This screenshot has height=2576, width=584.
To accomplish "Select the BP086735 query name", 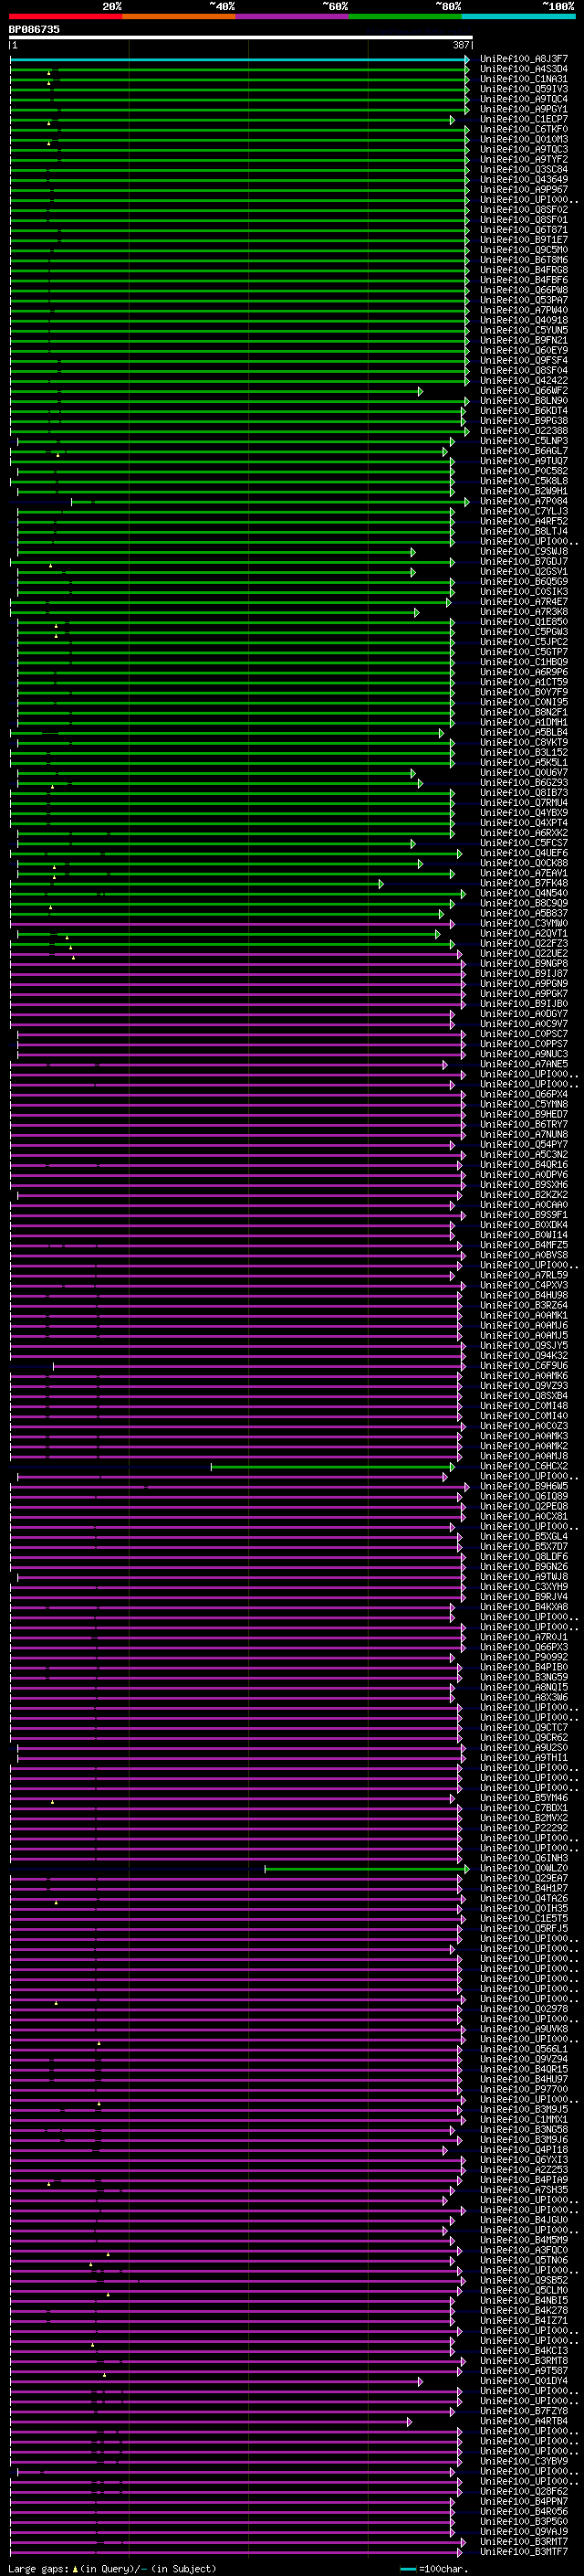I will pos(34,30).
